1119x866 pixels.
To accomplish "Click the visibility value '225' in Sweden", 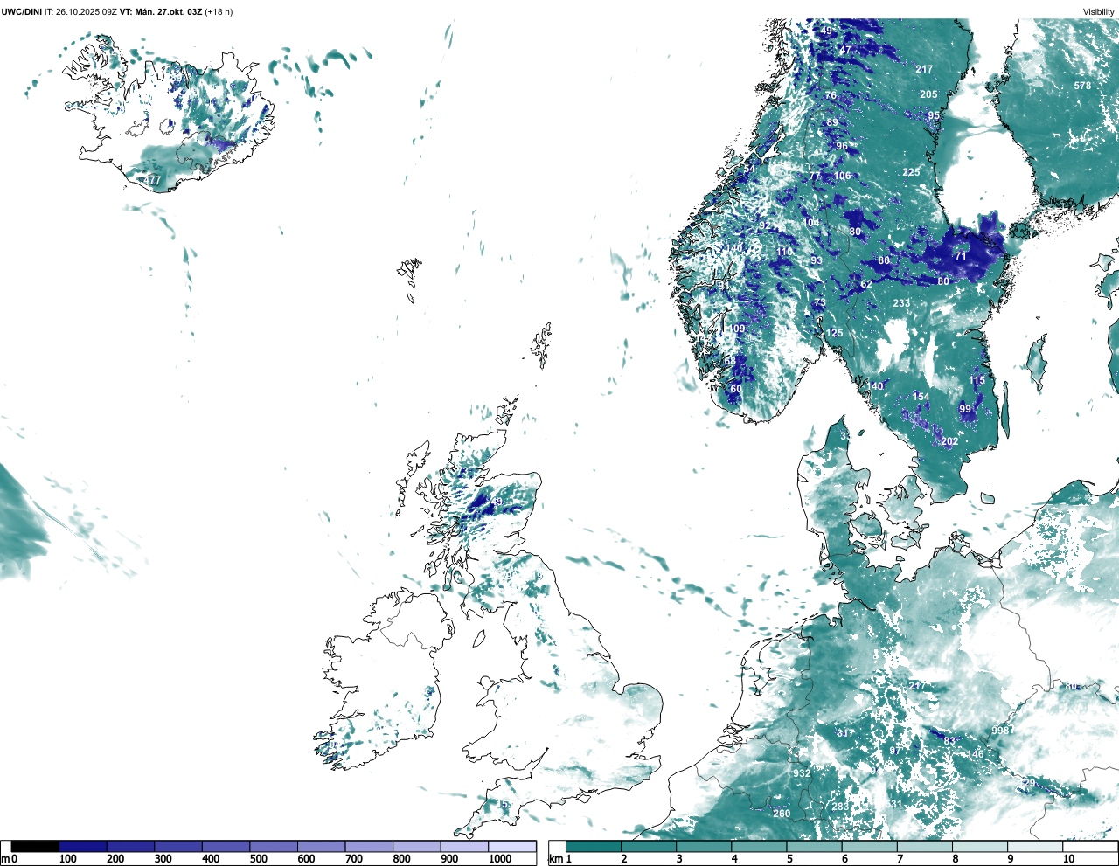I will [911, 172].
